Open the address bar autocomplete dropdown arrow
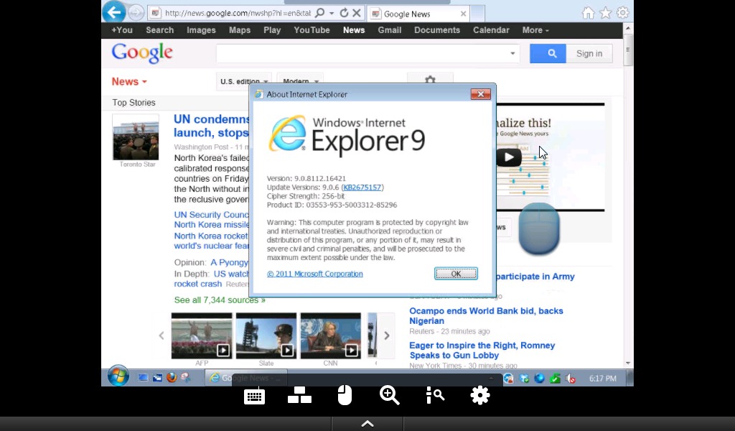This screenshot has height=431, width=735. point(332,14)
